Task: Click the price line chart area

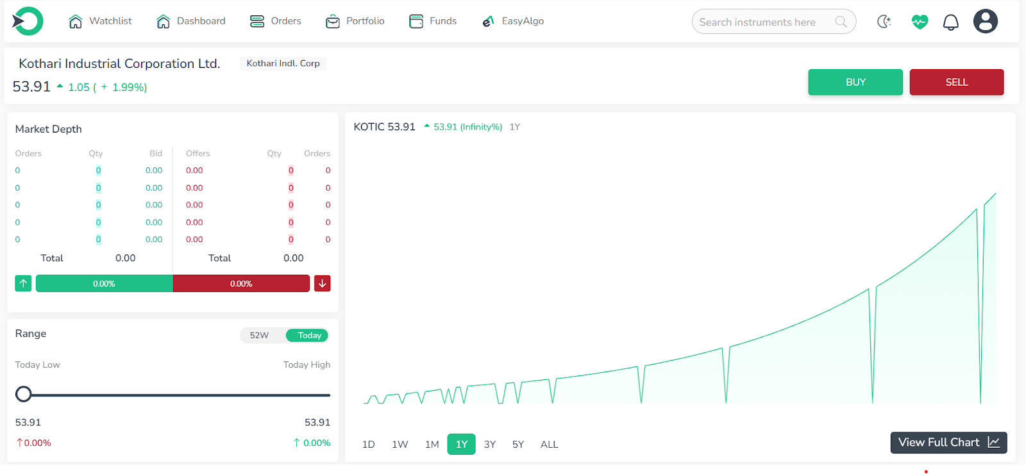Action: [x=680, y=298]
